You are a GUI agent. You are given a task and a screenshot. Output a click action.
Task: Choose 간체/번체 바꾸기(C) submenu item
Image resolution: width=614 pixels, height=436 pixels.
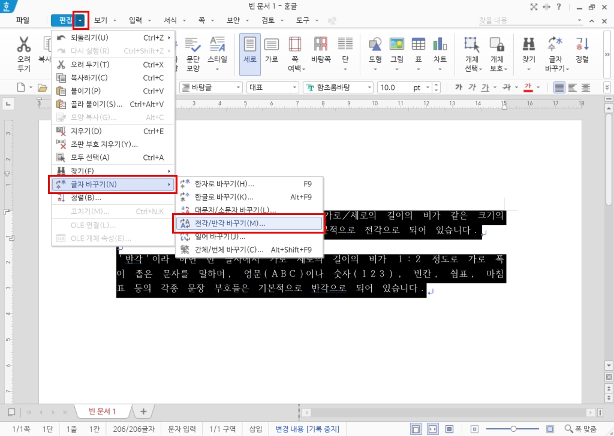coord(249,250)
